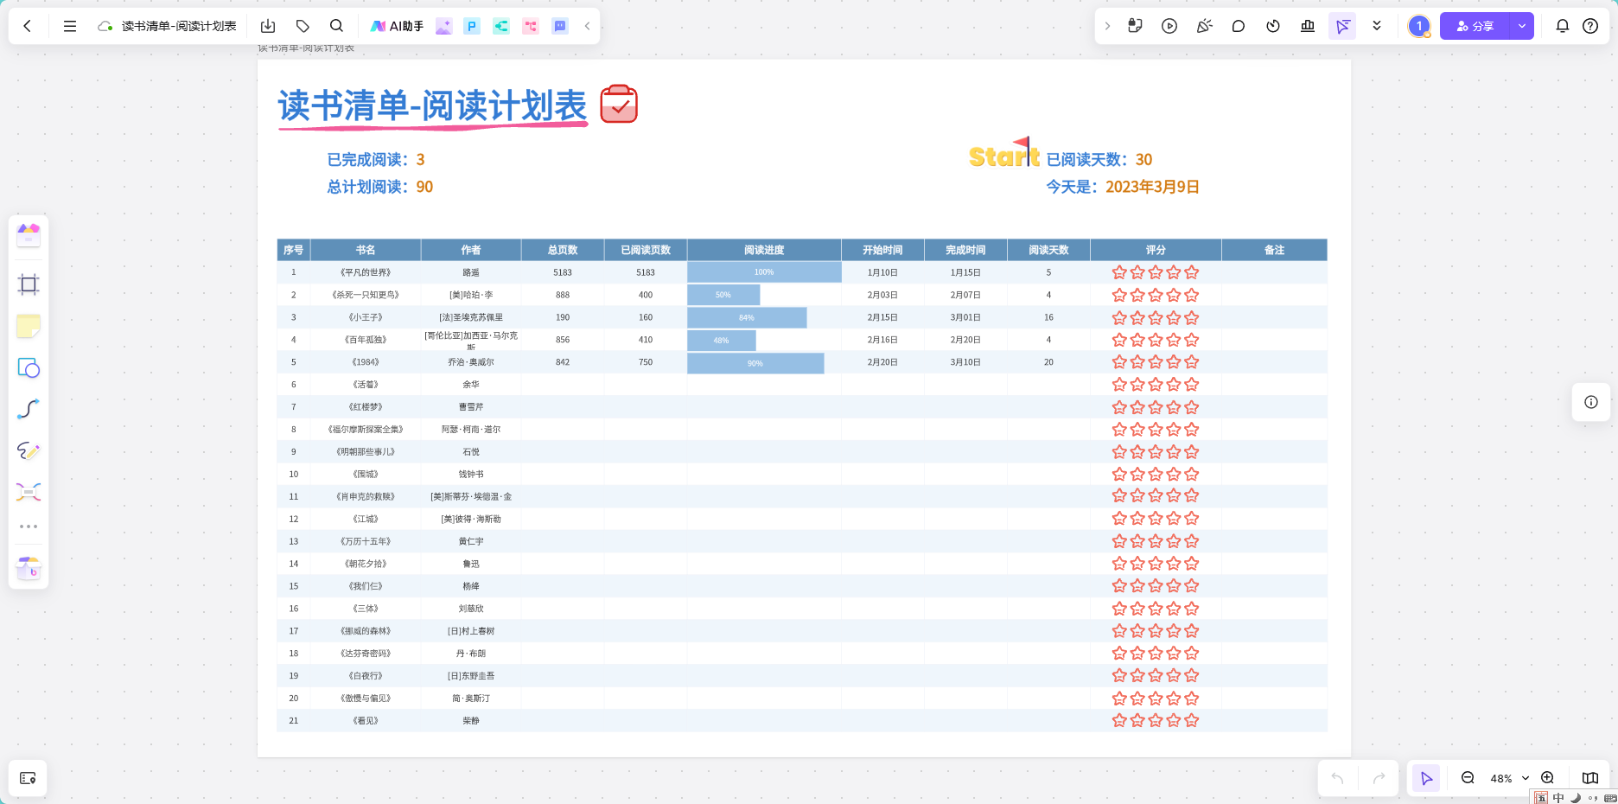Start presentation with the play icon
Viewport: 1618px width, 804px height.
coord(1169,26)
